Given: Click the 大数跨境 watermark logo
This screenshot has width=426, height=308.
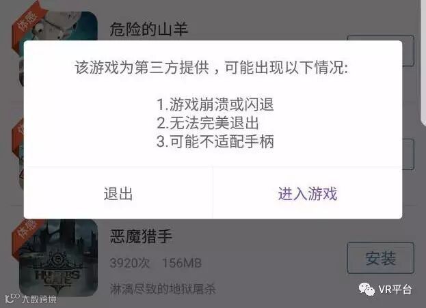Looking at the screenshot, I should click(x=31, y=298).
